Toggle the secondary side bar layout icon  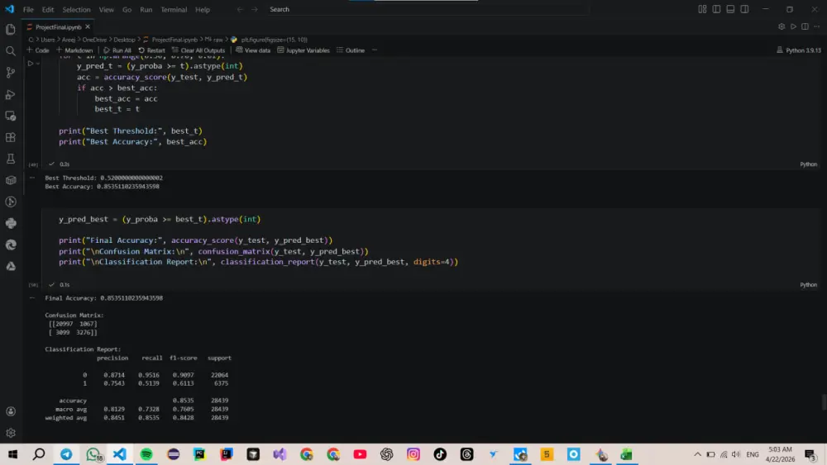pyautogui.click(x=744, y=9)
